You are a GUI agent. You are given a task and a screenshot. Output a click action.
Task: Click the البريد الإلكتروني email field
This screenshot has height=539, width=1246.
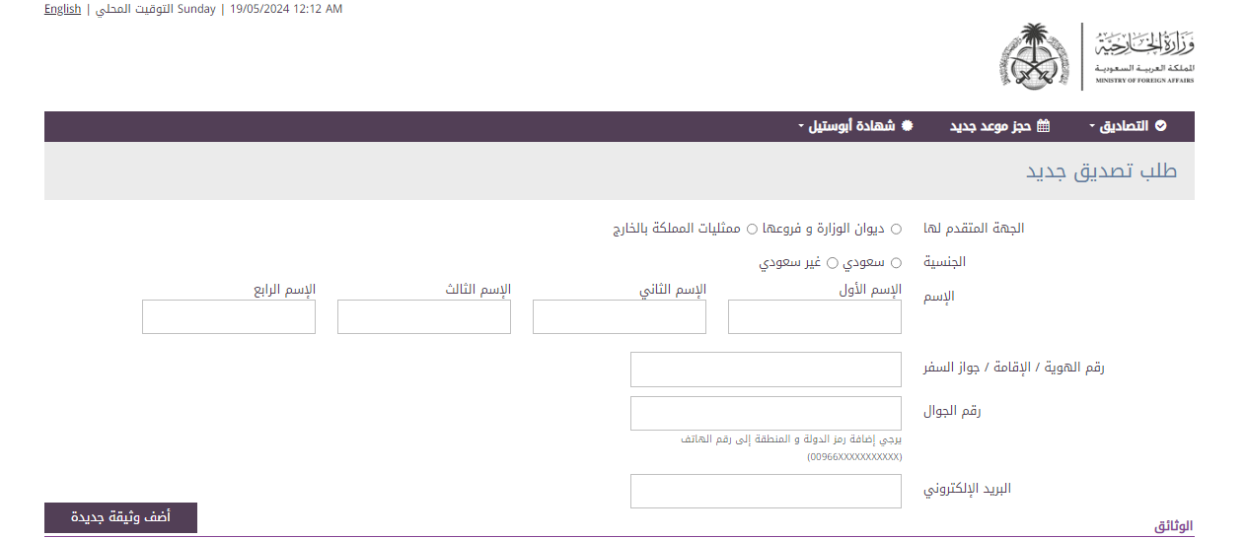coord(766,492)
